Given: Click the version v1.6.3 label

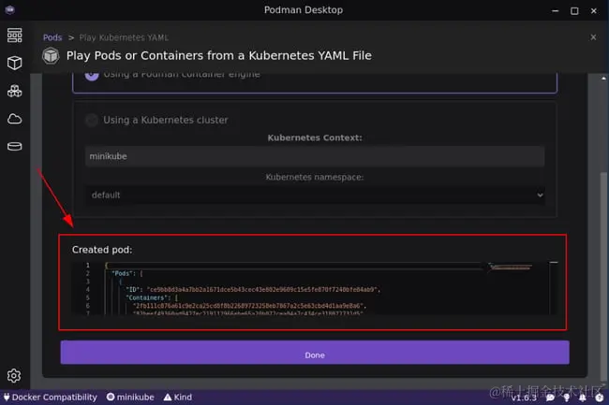Looking at the screenshot, I should (x=524, y=398).
